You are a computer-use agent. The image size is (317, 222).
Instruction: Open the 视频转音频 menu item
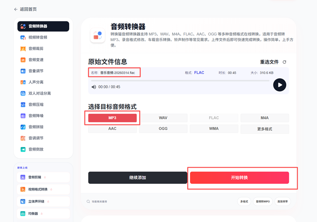43,38
